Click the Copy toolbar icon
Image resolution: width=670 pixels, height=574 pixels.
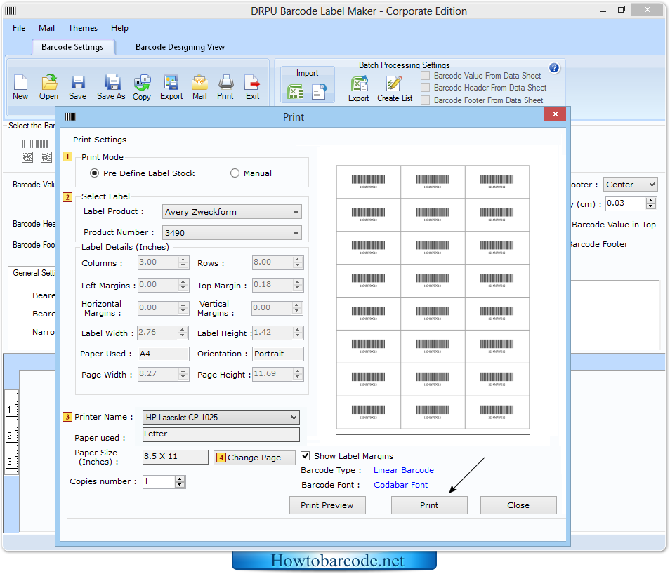click(142, 82)
